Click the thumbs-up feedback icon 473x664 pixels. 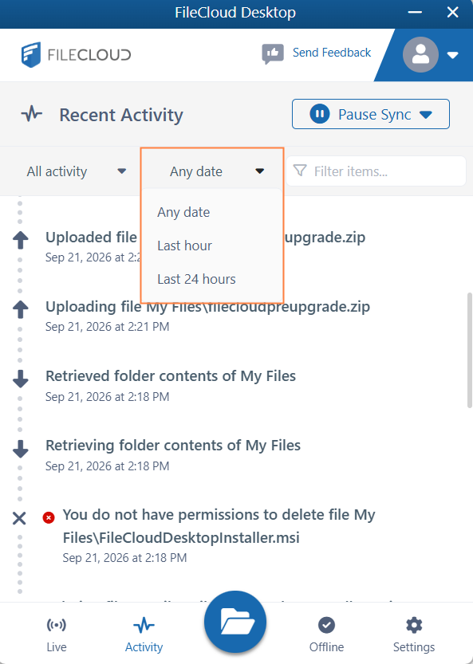[273, 53]
